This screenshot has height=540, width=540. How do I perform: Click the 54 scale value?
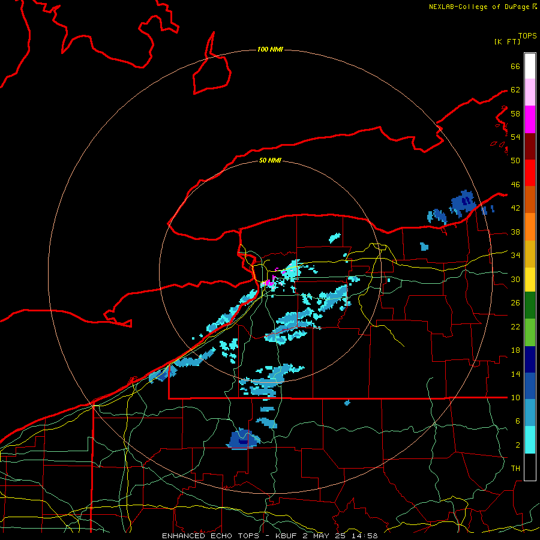(515, 137)
